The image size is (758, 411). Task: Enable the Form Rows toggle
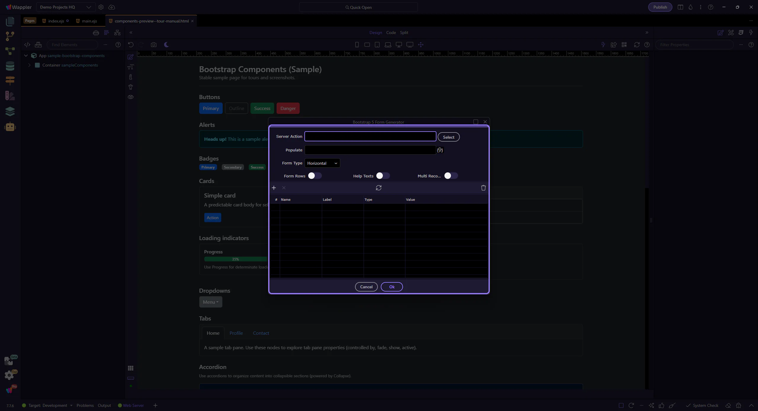(x=314, y=176)
